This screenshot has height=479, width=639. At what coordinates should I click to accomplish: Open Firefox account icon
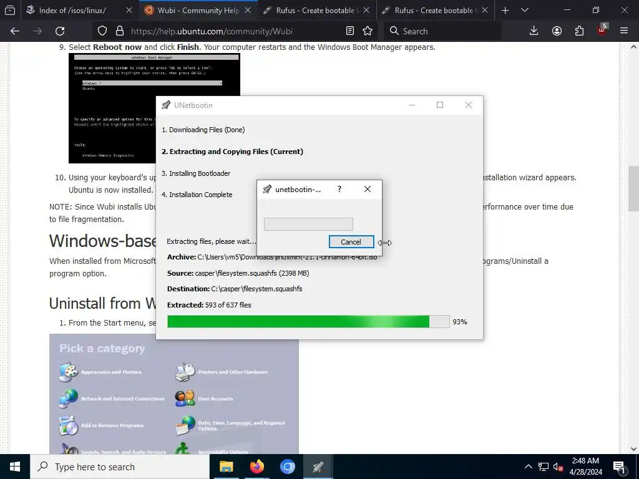pyautogui.click(x=557, y=31)
